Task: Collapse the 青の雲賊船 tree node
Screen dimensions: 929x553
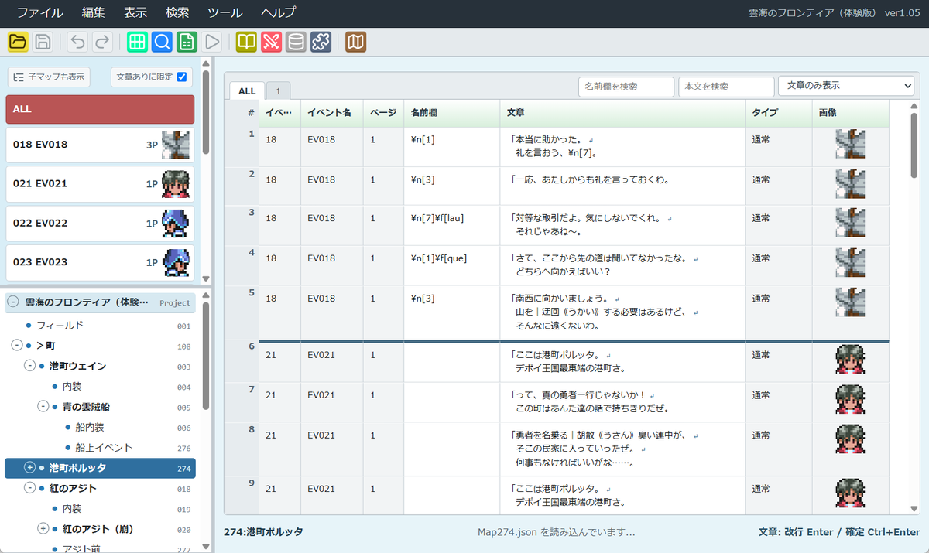Action: coord(43,406)
